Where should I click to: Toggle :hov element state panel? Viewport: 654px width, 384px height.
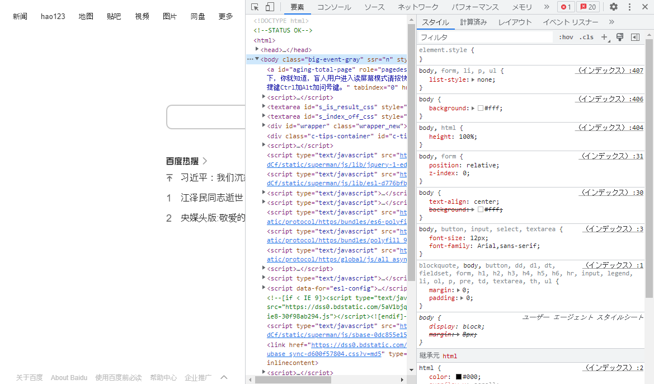pyautogui.click(x=566, y=37)
